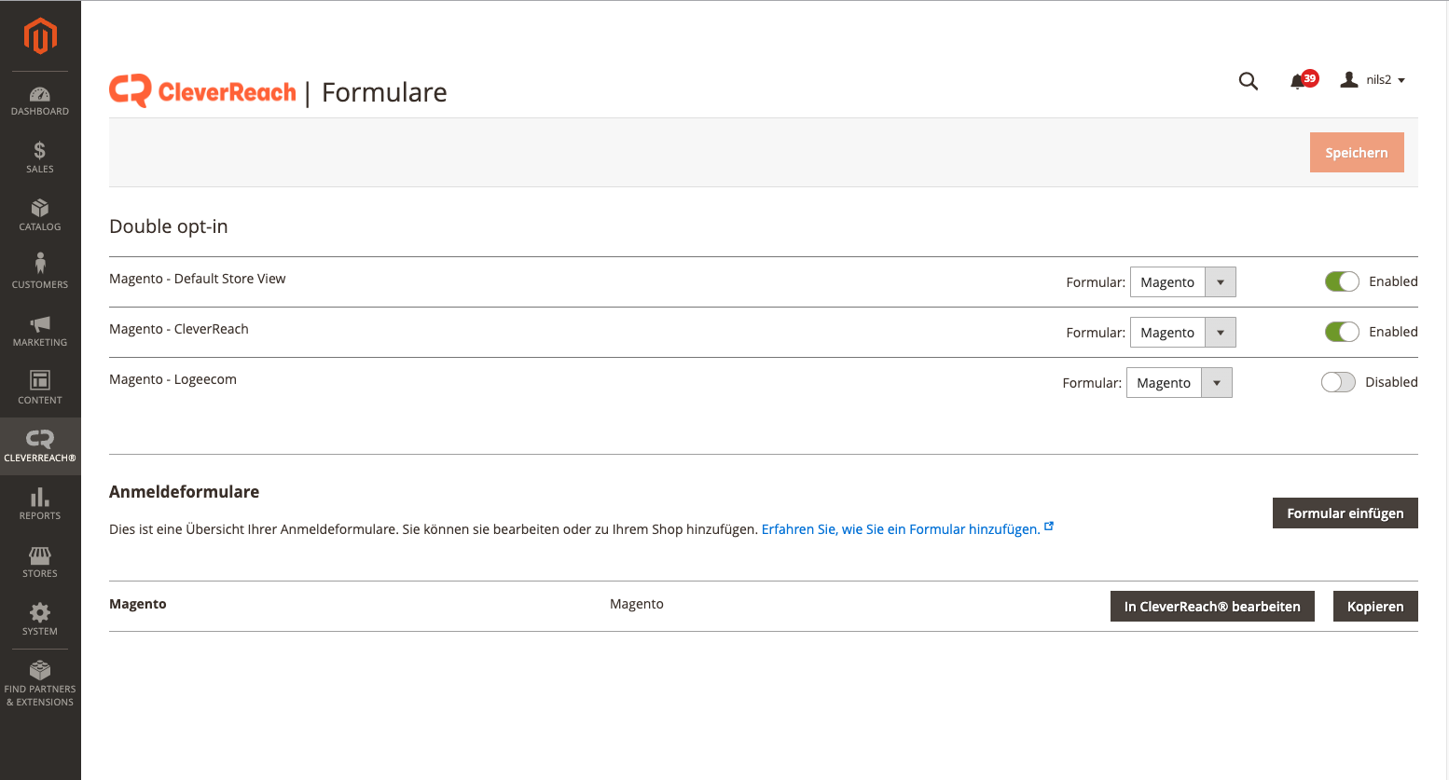Click the Kopieren button
Screen dimensions: 1449x780
tap(1375, 607)
